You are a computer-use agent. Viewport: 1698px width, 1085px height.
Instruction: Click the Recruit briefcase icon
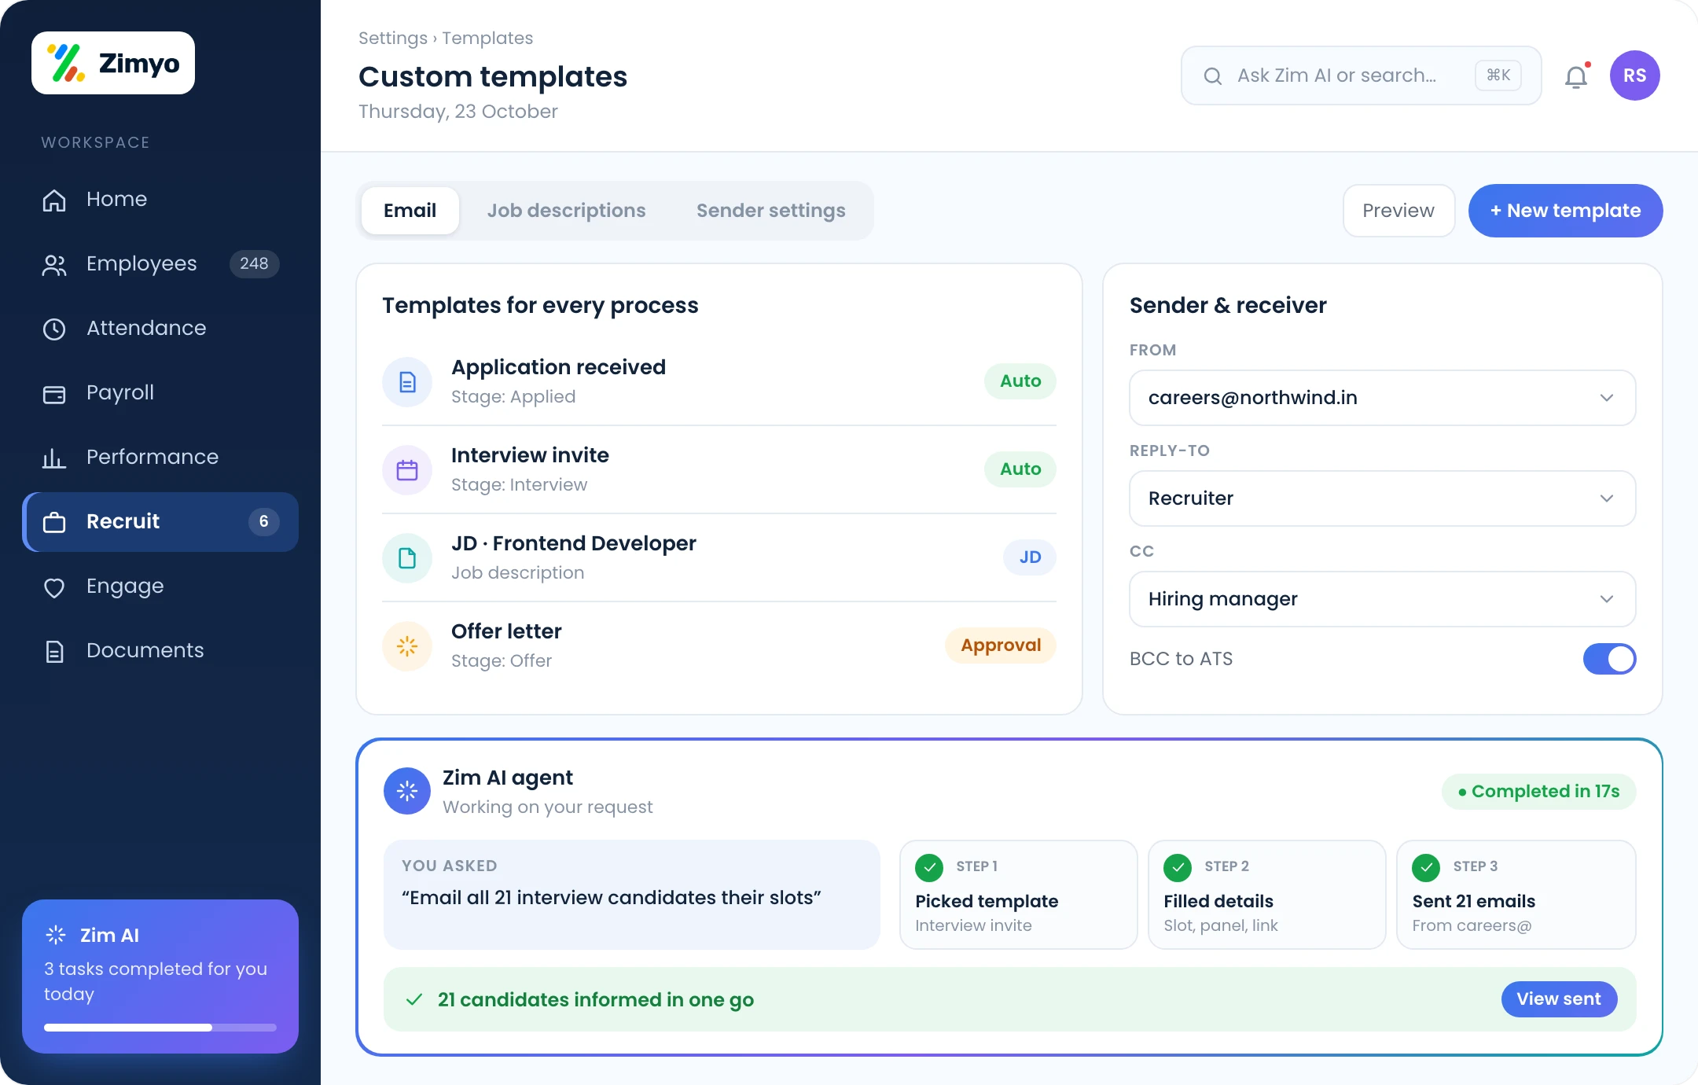pos(54,522)
